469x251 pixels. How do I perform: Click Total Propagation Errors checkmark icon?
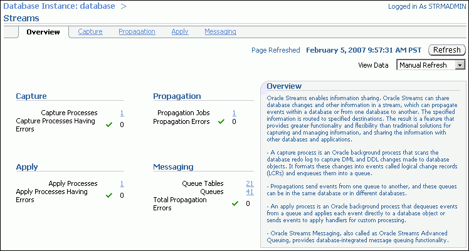click(x=235, y=203)
